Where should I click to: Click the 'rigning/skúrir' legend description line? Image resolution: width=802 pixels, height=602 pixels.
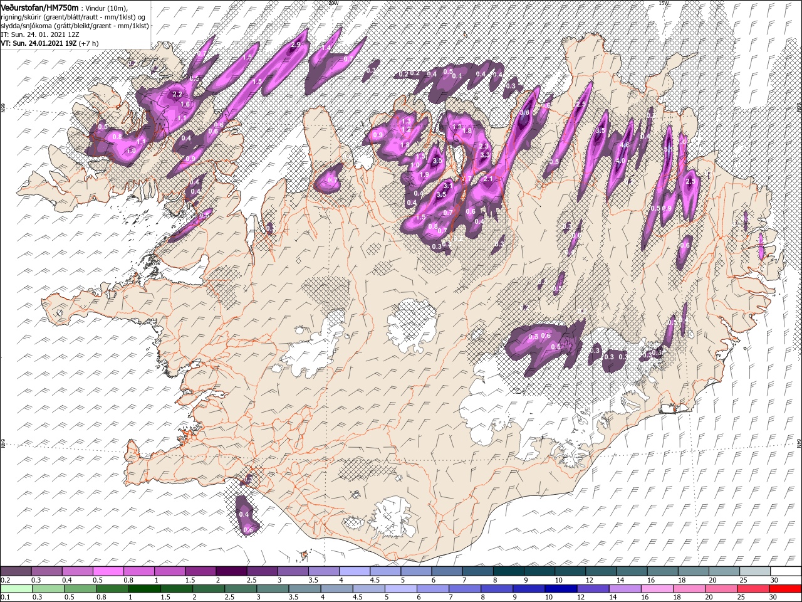[73, 17]
